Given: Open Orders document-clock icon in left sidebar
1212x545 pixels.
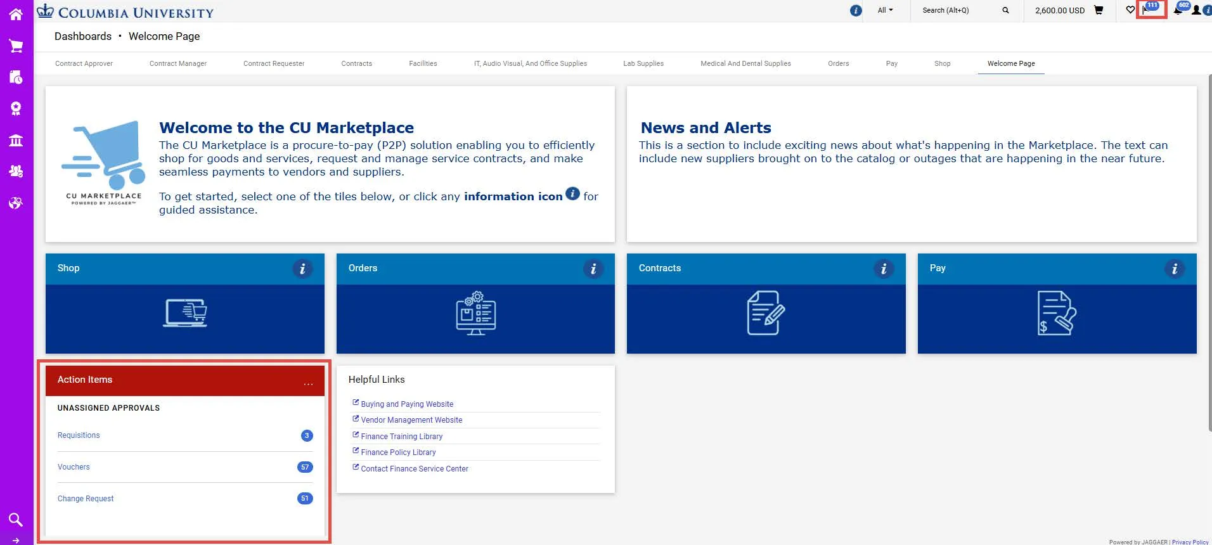Looking at the screenshot, I should tap(16, 77).
